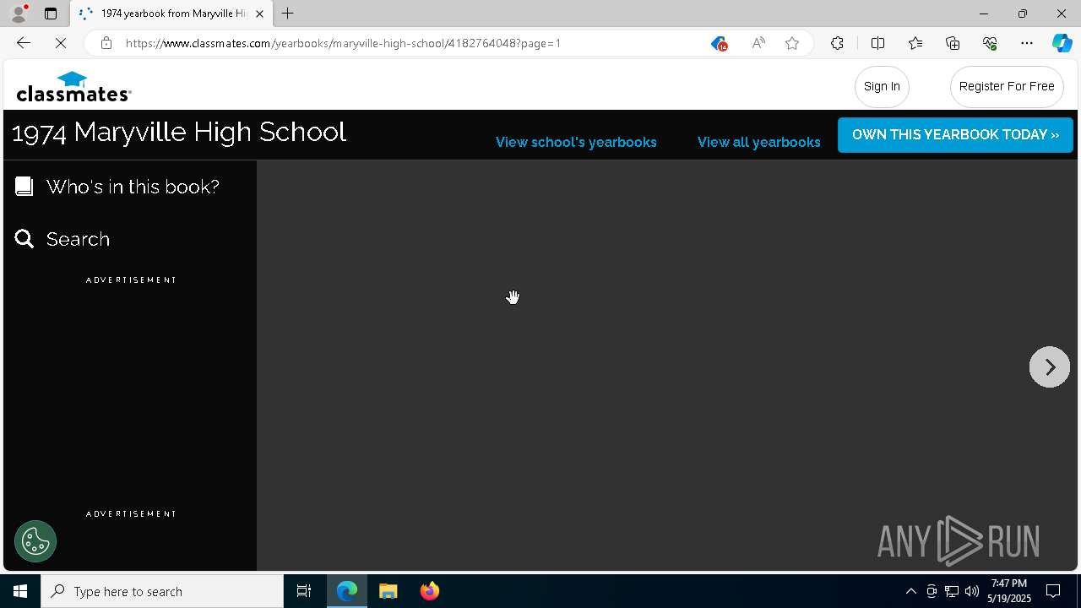Open the browser profile icon

(x=19, y=14)
